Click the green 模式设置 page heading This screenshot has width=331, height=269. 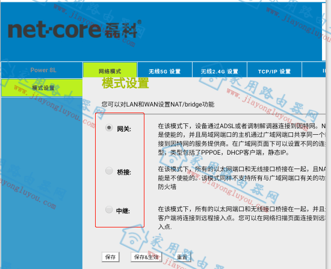click(x=125, y=83)
